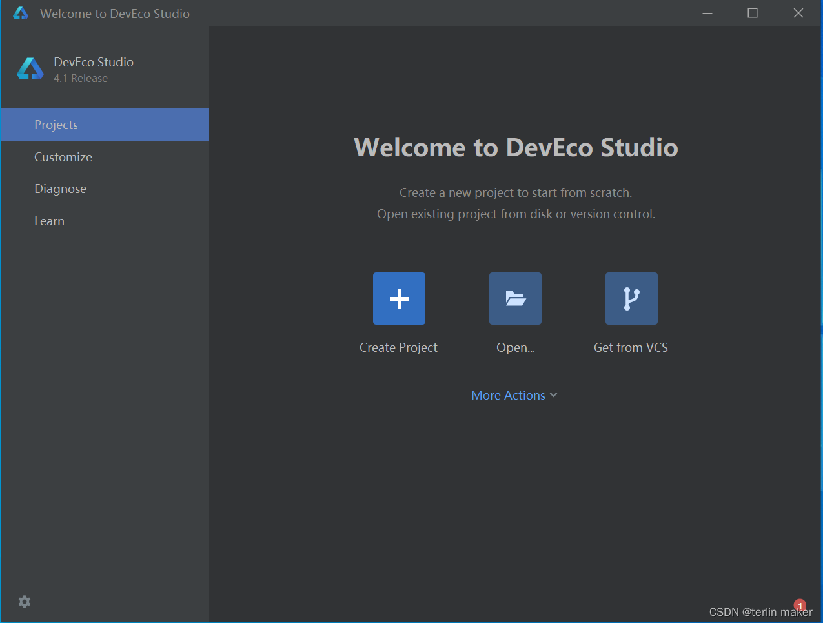Click the Get from VCS branch icon
Screen dimensions: 823x623
(x=631, y=298)
